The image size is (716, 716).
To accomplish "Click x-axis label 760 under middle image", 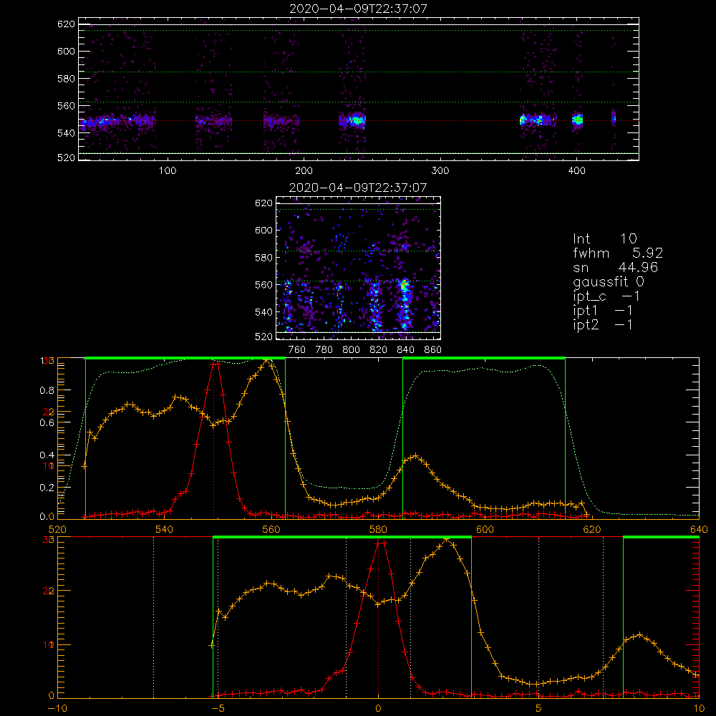I will coord(297,350).
